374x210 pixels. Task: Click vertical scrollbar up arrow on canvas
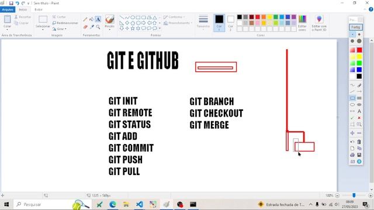(372, 41)
